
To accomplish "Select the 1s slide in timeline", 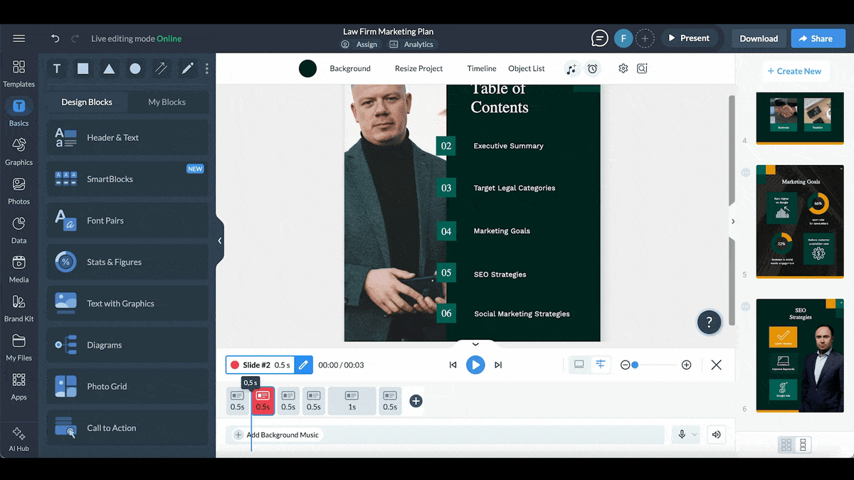I will point(352,401).
